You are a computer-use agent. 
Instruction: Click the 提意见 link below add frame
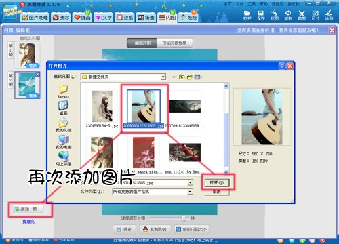click(28, 222)
